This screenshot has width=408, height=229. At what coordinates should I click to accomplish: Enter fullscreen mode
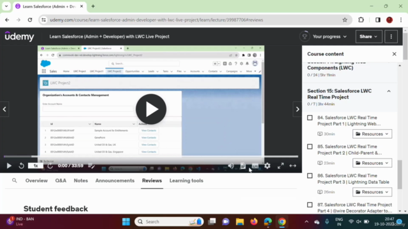280,165
